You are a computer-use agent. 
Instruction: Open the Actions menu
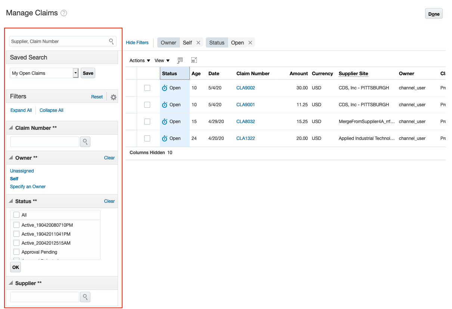[x=139, y=60]
